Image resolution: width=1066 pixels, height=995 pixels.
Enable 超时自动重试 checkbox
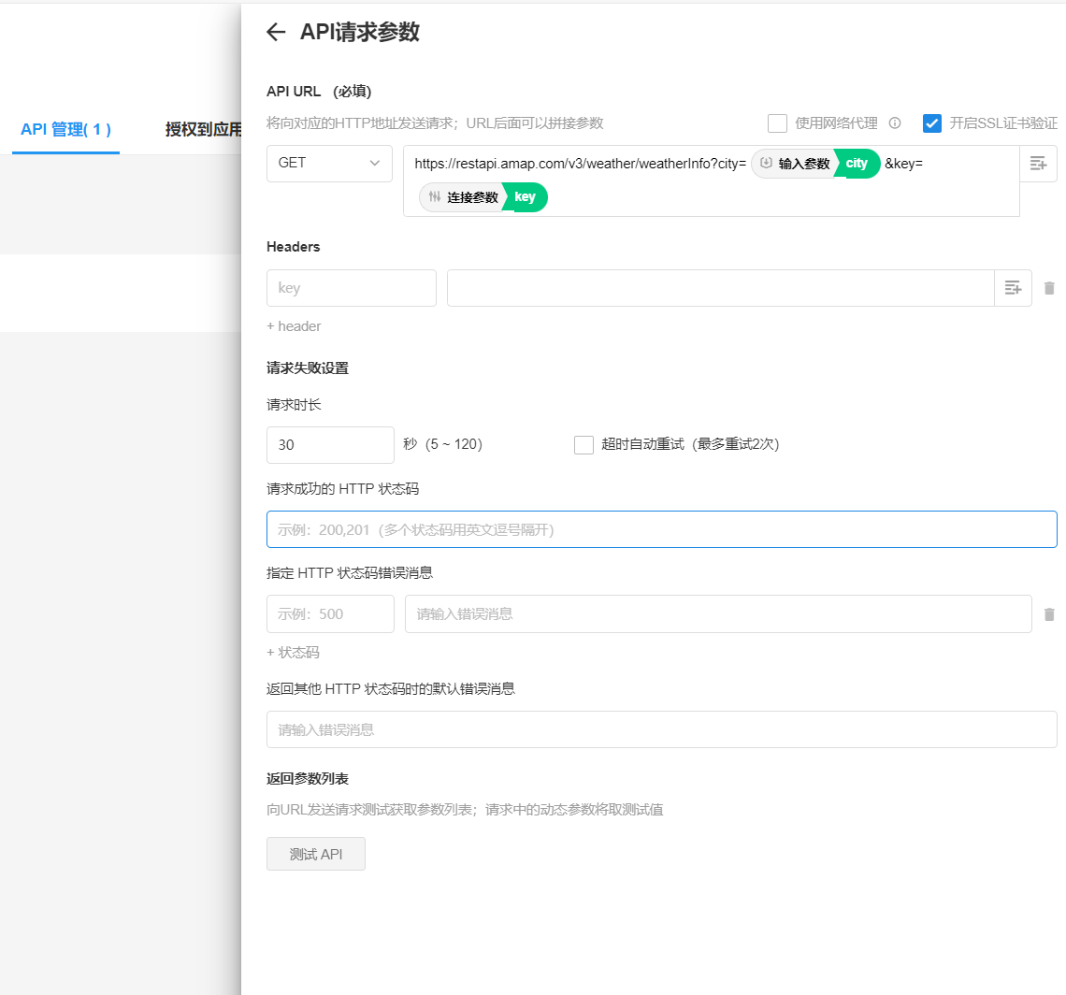coord(584,445)
